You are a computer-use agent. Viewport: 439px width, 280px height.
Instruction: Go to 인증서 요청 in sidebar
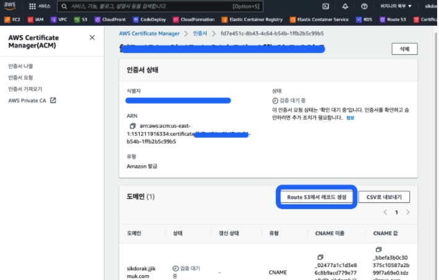pos(20,78)
